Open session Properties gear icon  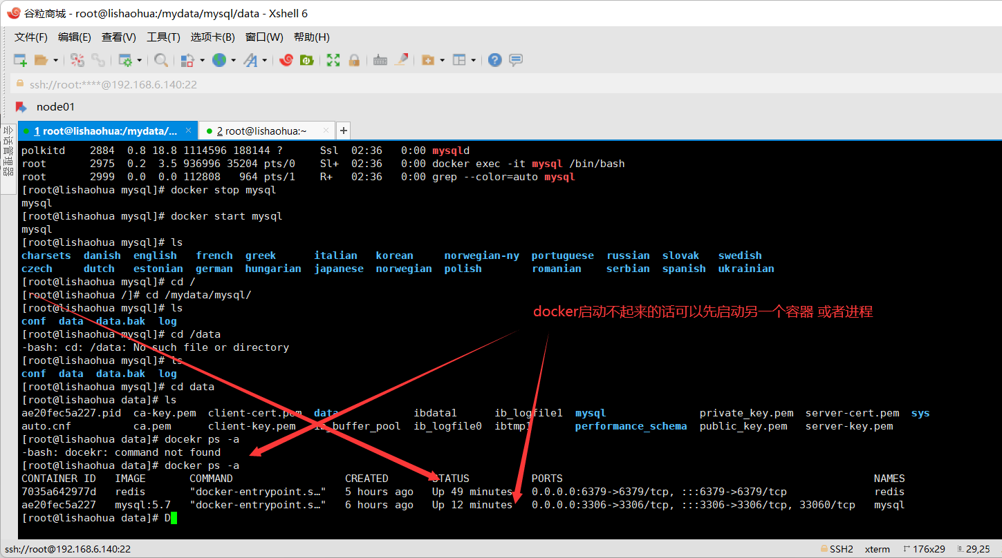(125, 60)
